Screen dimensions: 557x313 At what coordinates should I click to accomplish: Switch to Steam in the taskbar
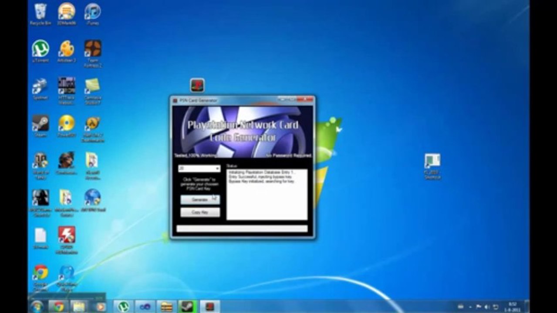[x=188, y=306]
